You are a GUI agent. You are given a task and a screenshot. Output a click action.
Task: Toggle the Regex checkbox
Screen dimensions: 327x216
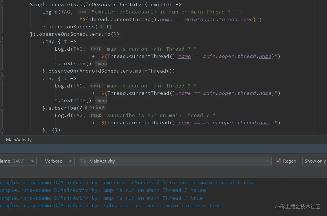click(278, 161)
